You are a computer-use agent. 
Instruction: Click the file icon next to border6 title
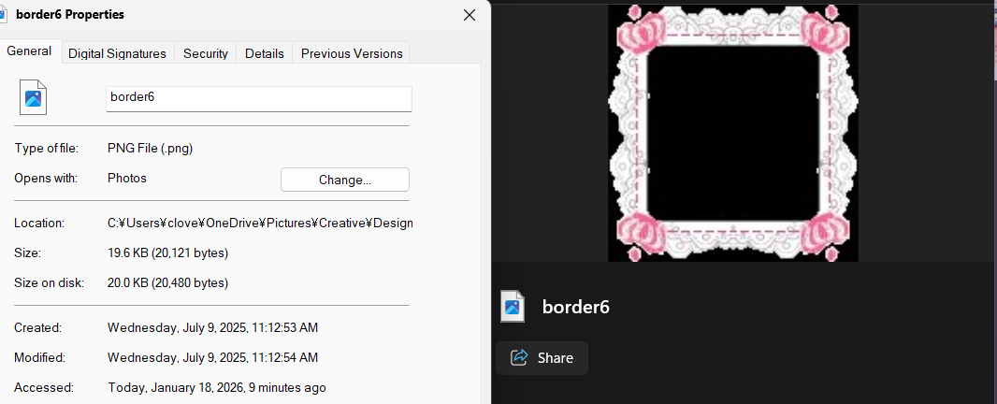pos(513,307)
